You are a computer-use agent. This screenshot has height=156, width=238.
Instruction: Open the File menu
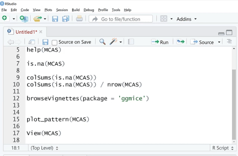(4, 10)
